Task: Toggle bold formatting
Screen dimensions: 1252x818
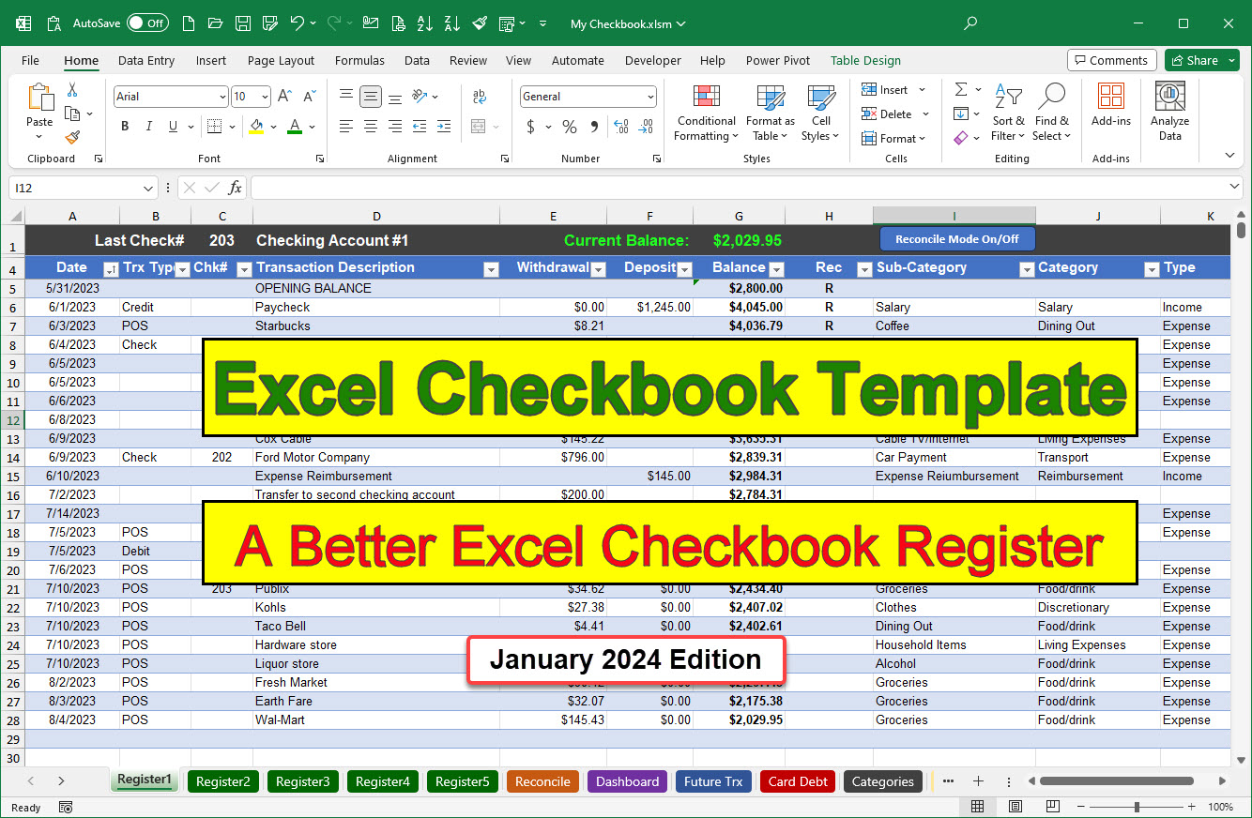Action: (x=125, y=126)
